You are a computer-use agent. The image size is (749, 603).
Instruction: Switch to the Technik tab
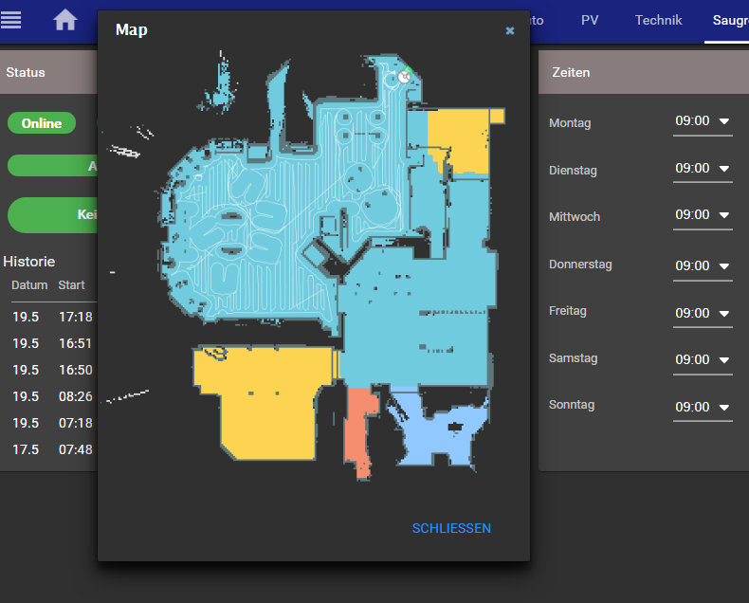[x=658, y=20]
